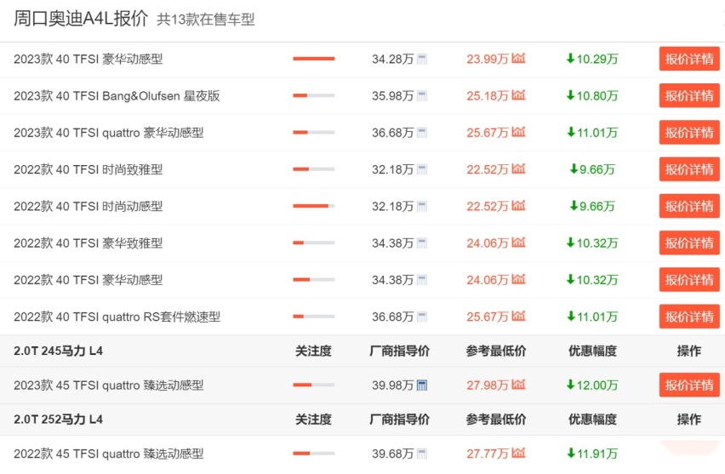Screen dimensions: 725x474
Task: Click 报价详情 for 2023款 40 TFSI 豪华动感型
Action: coord(689,59)
